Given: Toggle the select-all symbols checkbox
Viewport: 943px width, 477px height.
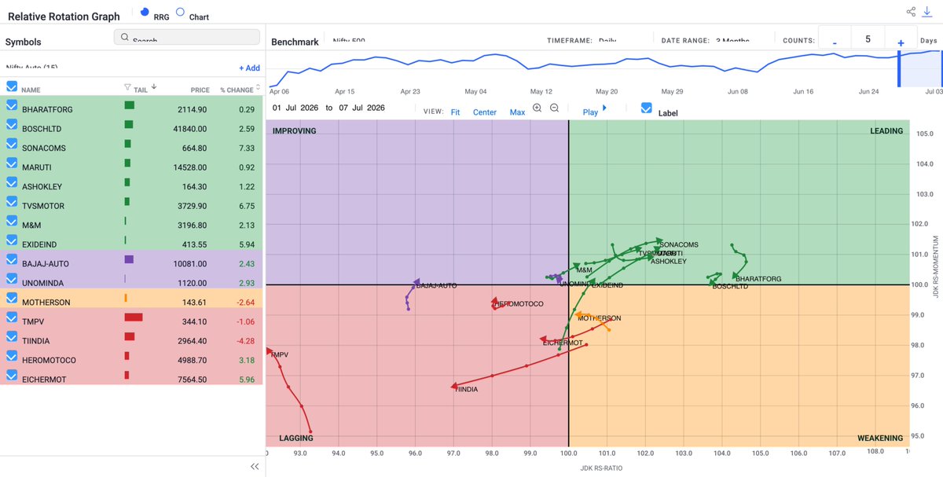Looking at the screenshot, I should tap(12, 86).
